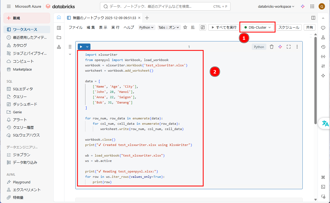
Task: Click the favorite star icon for notebook
Action: [185, 27]
